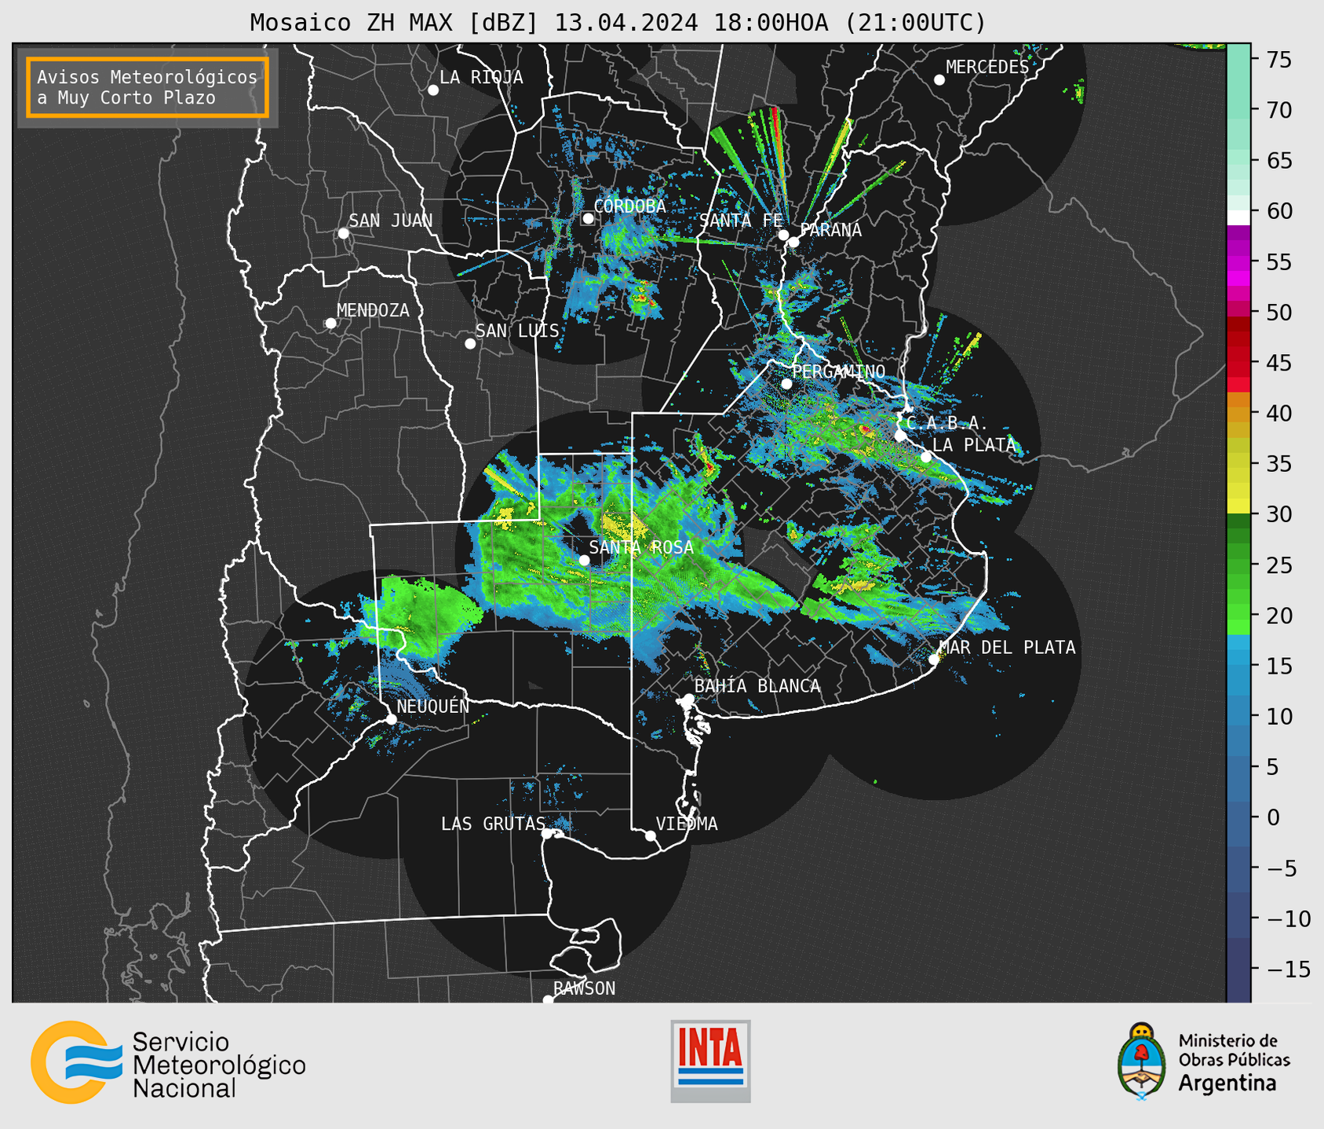This screenshot has width=1324, height=1129.
Task: Click the −15 dBZ label on color scale
Action: 1289,969
